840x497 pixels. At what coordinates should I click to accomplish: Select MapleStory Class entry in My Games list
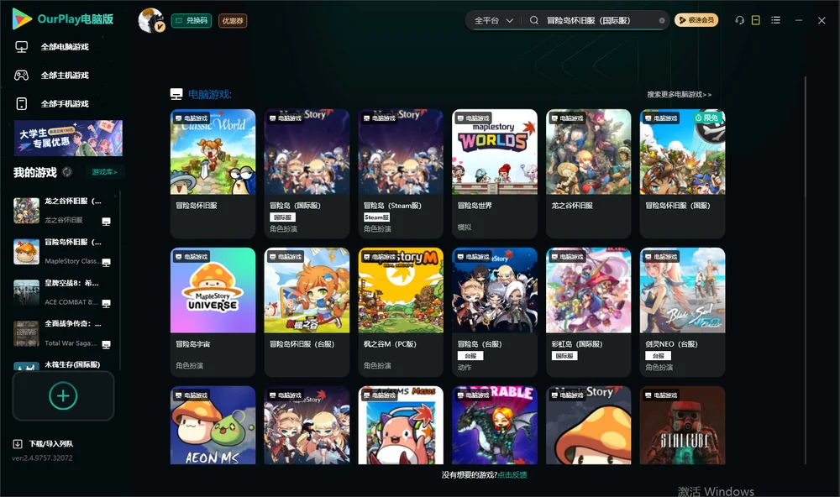(64, 252)
